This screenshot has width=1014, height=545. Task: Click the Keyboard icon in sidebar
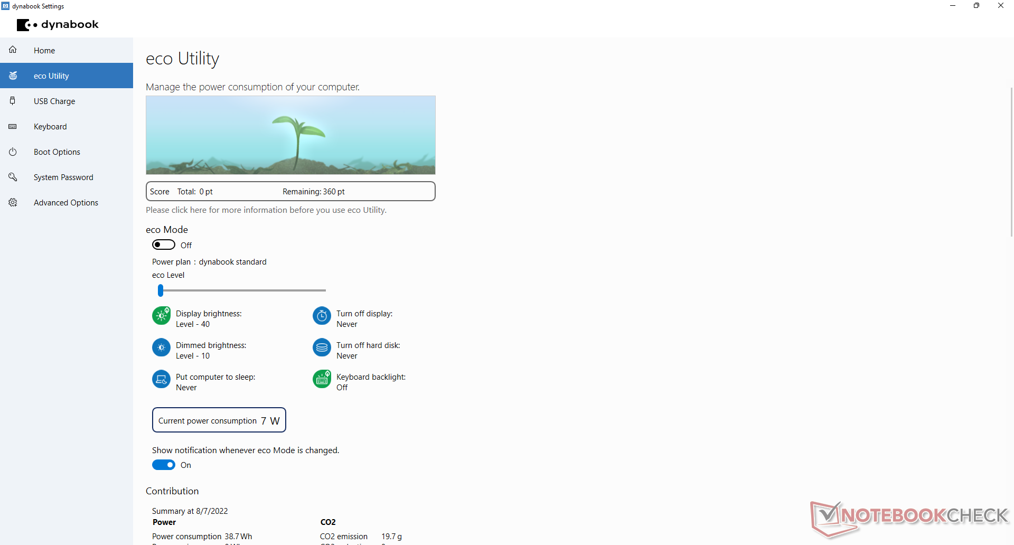click(x=13, y=126)
